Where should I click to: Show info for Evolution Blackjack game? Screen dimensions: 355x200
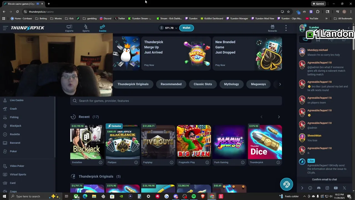point(100,162)
